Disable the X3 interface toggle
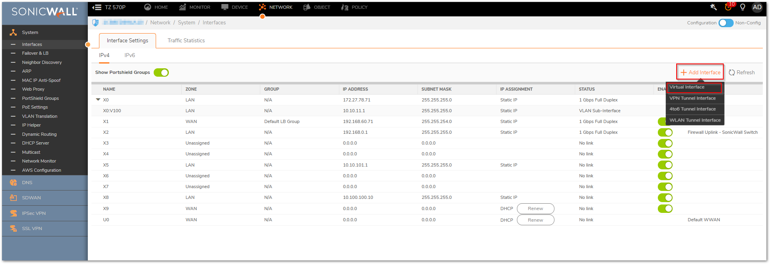The image size is (770, 264). 665,143
